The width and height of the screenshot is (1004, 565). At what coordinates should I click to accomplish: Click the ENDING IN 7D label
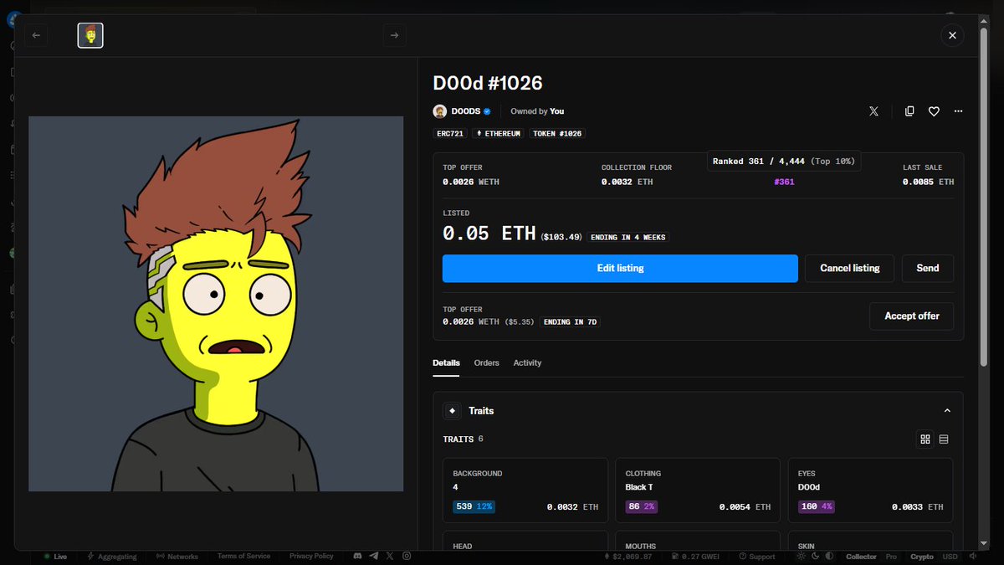(571, 322)
